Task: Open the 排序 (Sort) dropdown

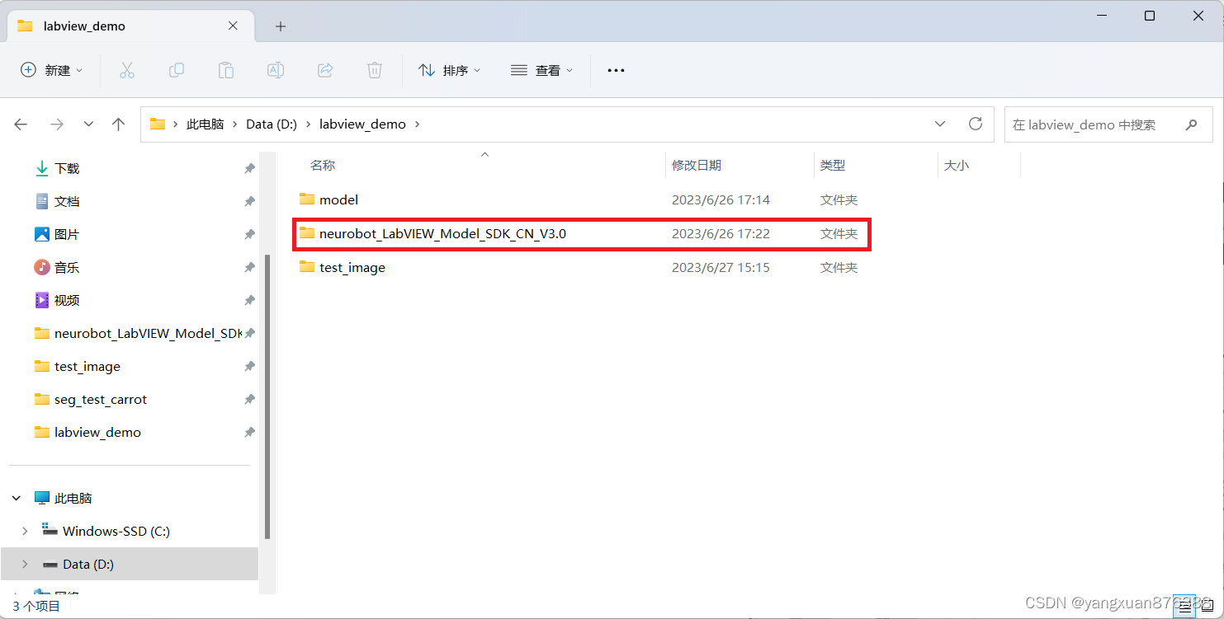Action: click(x=450, y=70)
